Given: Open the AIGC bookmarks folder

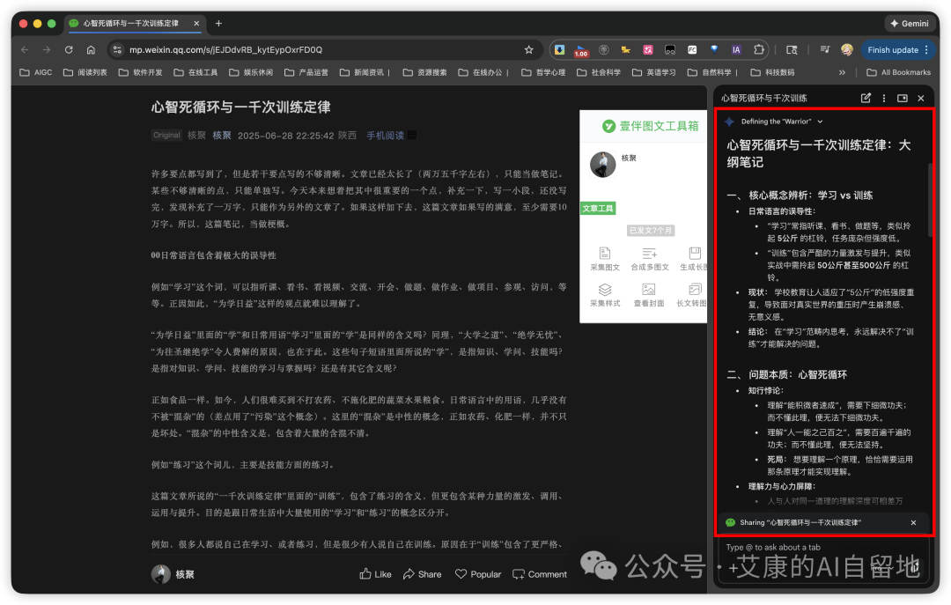Looking at the screenshot, I should (x=36, y=72).
